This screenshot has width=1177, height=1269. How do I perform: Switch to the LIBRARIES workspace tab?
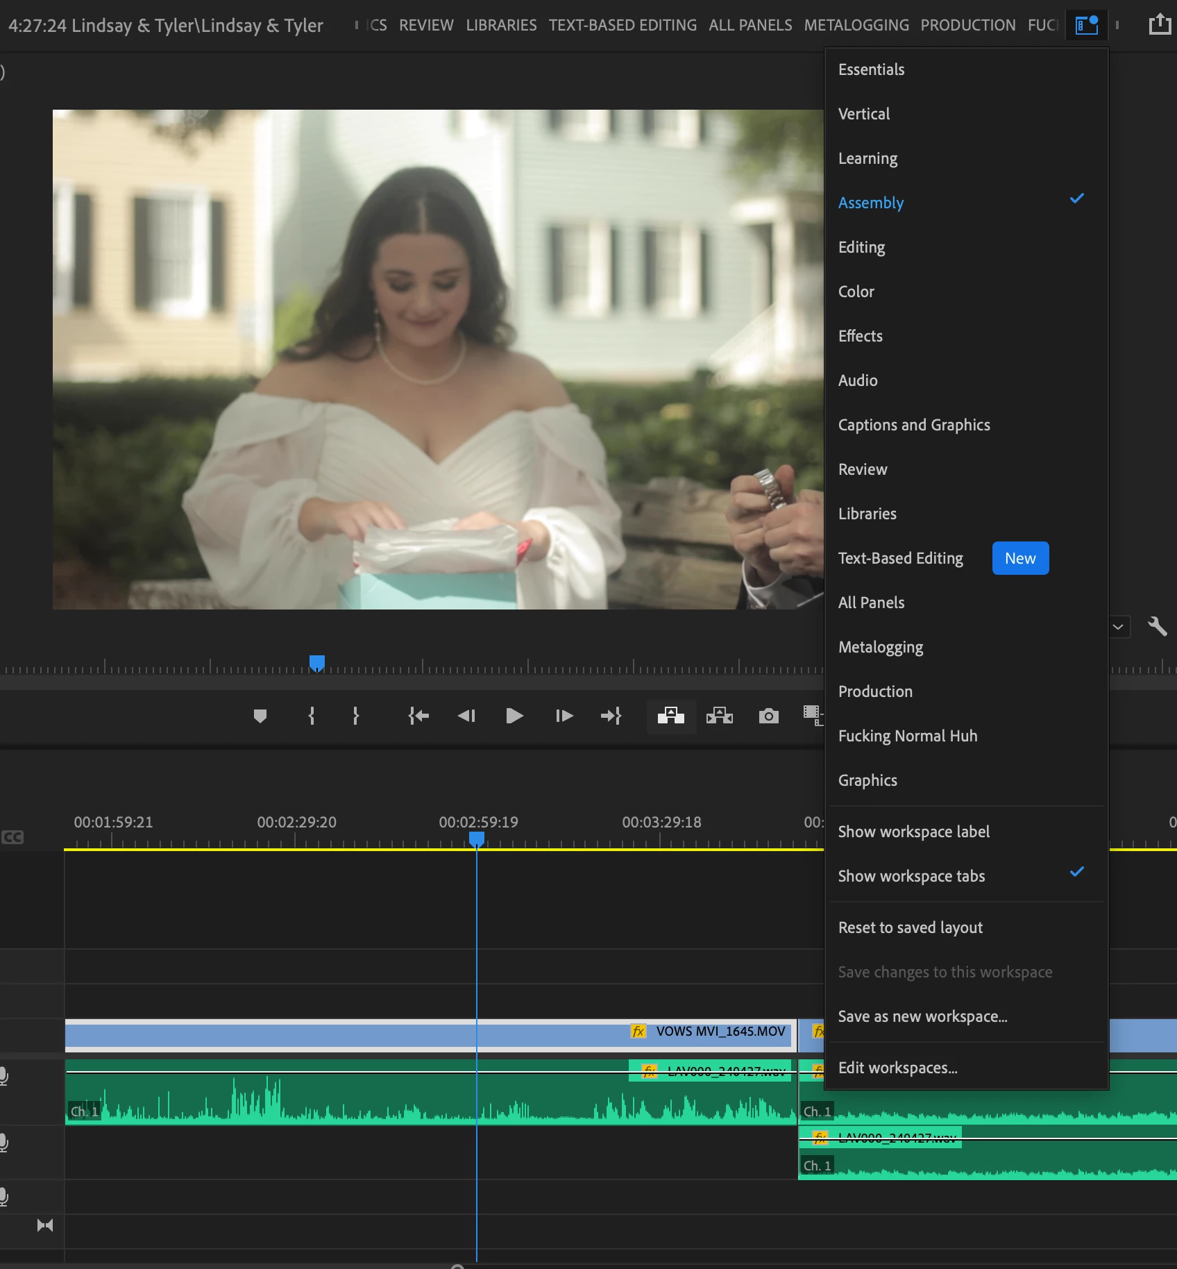(x=501, y=25)
